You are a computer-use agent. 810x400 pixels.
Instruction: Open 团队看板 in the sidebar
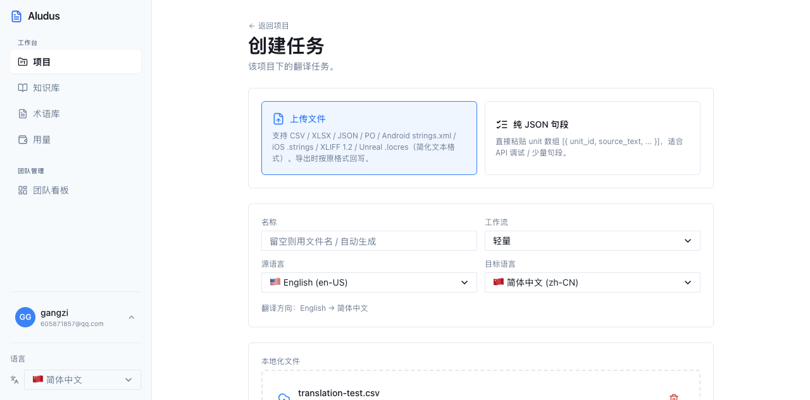coord(75,190)
